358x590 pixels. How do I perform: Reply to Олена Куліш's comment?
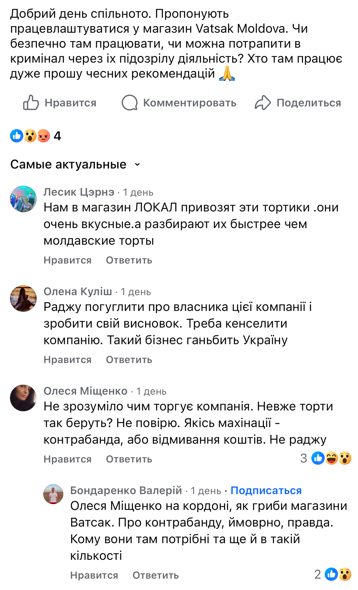click(129, 360)
